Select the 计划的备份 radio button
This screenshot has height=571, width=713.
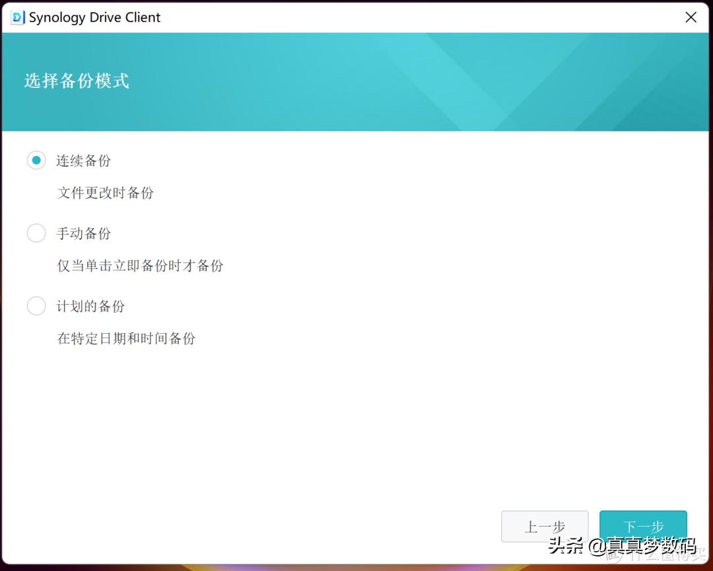click(36, 305)
